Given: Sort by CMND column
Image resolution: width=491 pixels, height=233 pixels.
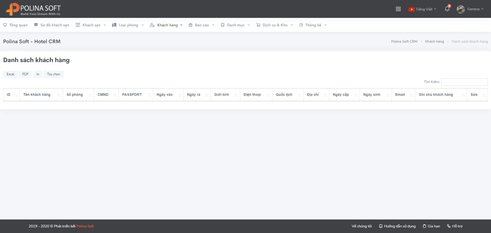Looking at the screenshot, I should (x=106, y=95).
